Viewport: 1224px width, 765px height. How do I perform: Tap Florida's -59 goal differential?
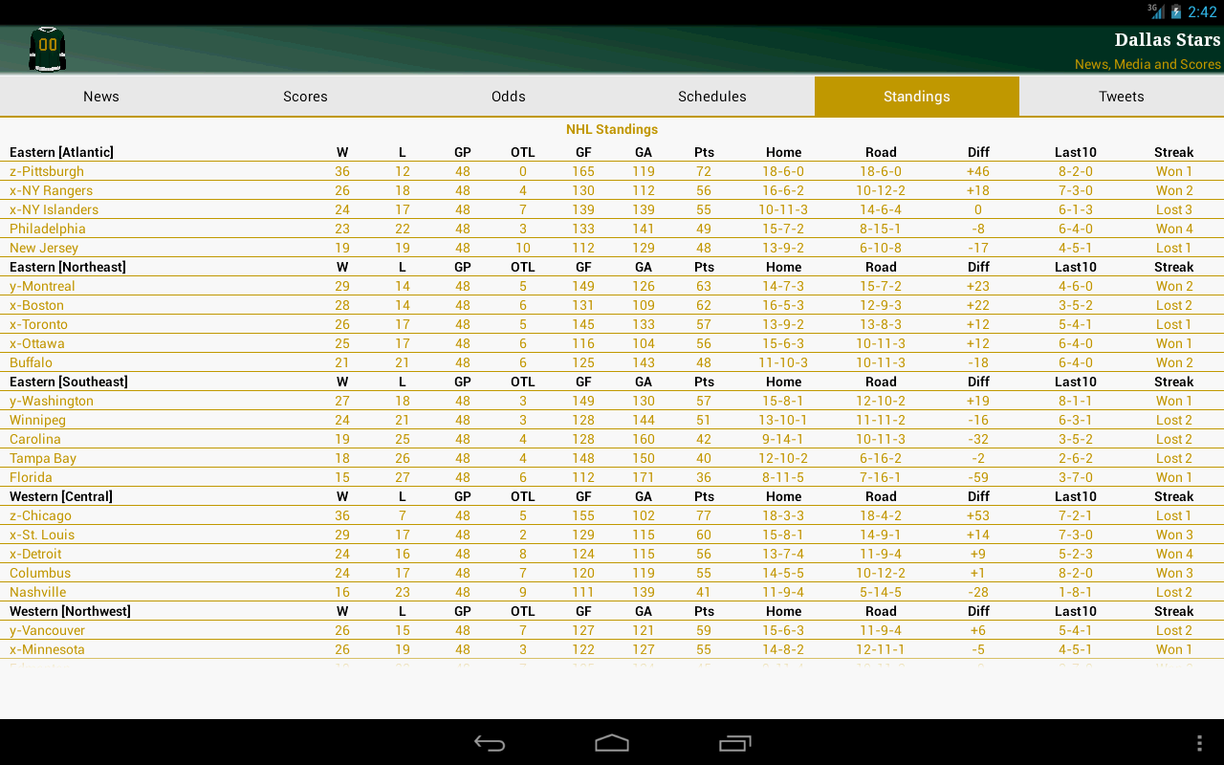978,477
